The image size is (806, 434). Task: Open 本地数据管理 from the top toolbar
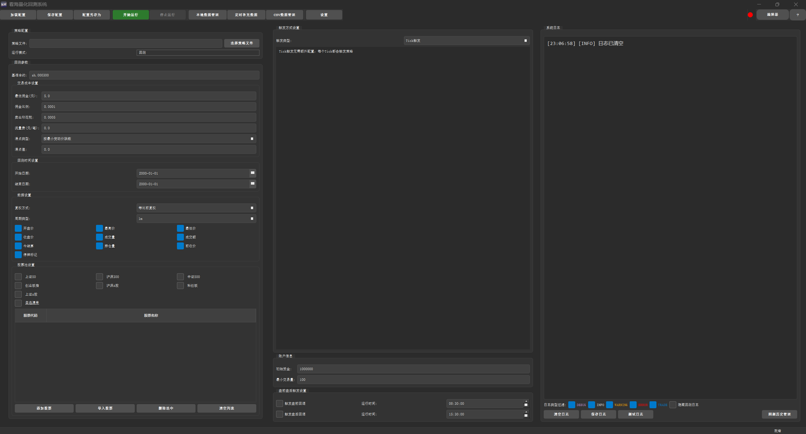coord(207,15)
